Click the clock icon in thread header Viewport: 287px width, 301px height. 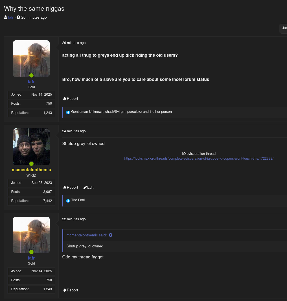pos(18,17)
